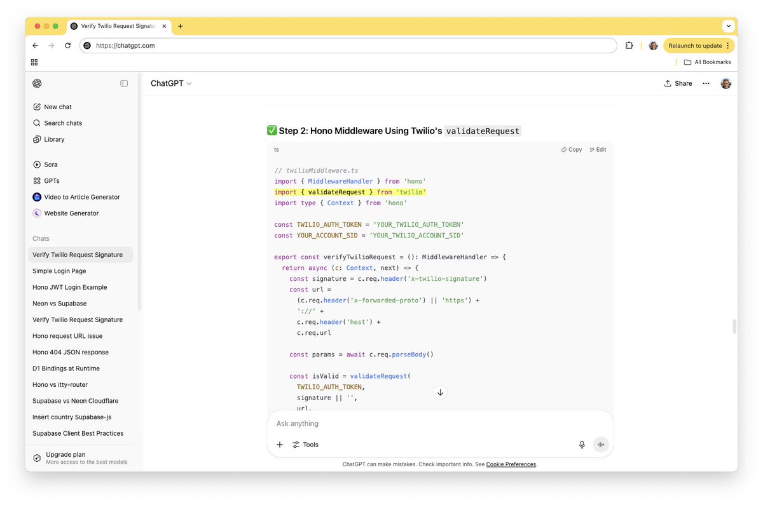This screenshot has height=505, width=763.
Task: Edit the code block
Action: 598,150
